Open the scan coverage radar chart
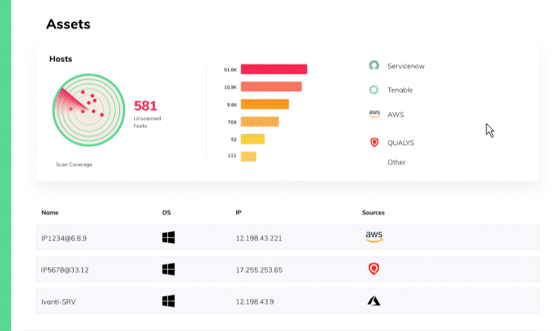 click(x=89, y=110)
